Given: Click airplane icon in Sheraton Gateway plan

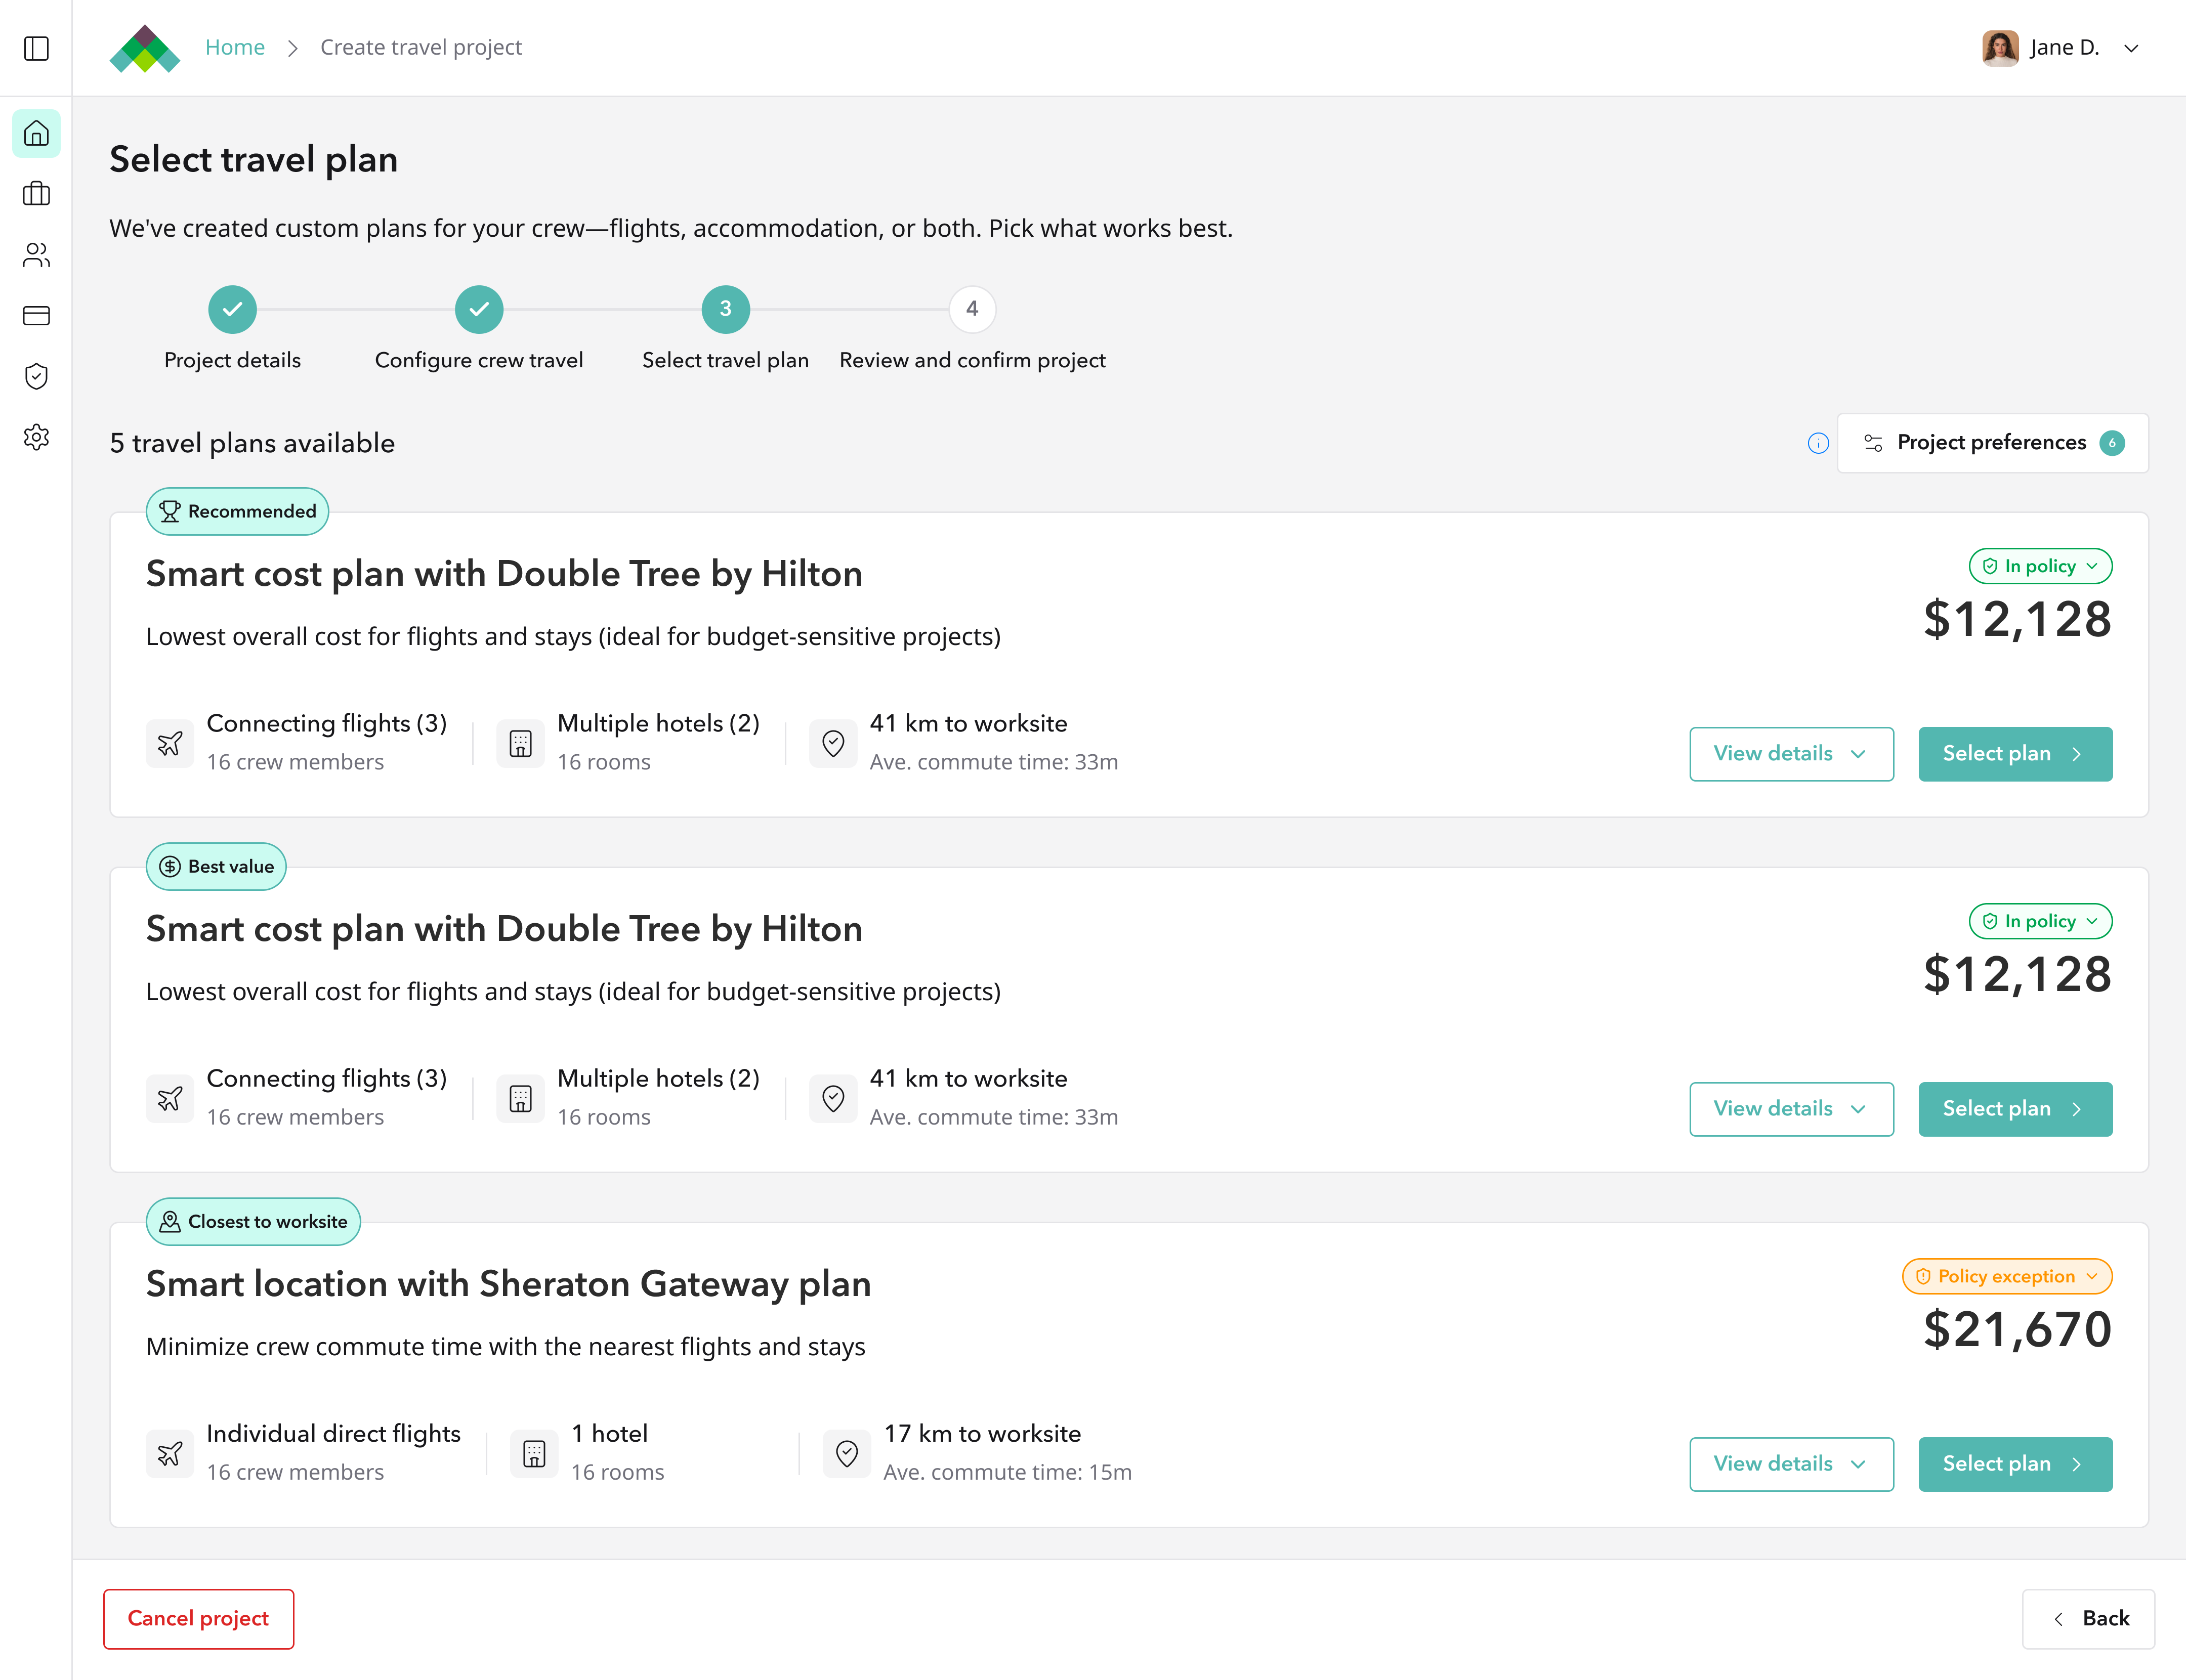Looking at the screenshot, I should pyautogui.click(x=170, y=1453).
